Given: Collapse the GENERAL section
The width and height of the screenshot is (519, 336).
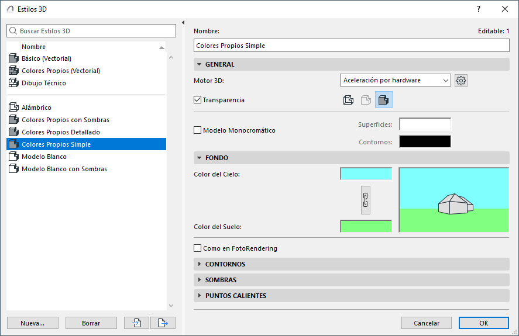Looking at the screenshot, I should (x=200, y=64).
